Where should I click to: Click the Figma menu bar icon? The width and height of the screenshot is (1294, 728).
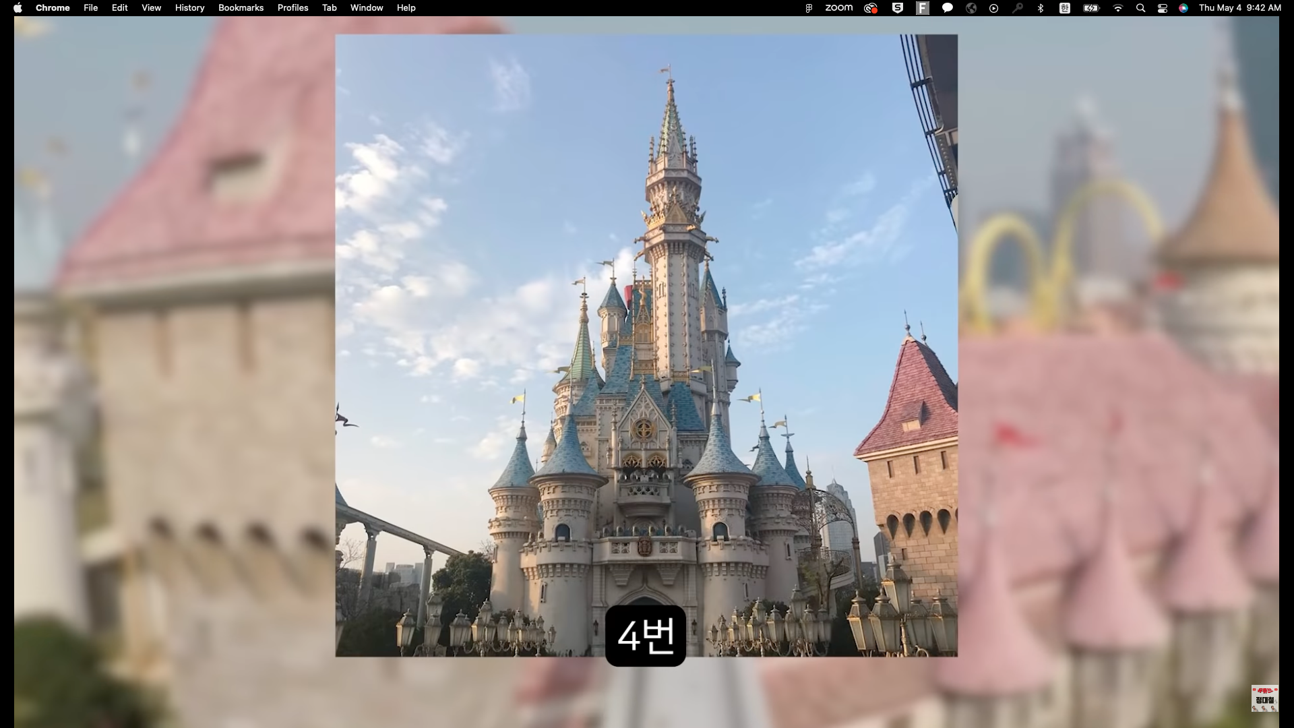click(809, 8)
